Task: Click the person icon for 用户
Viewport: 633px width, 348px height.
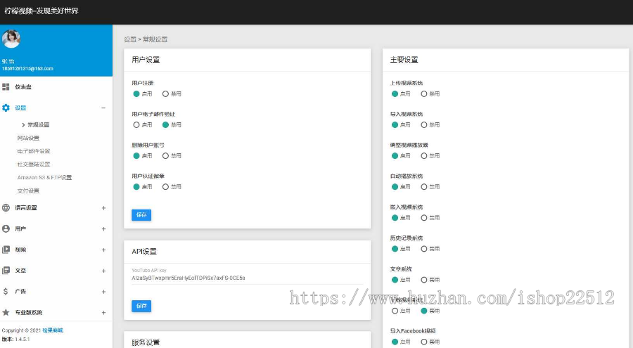Action: coord(6,228)
